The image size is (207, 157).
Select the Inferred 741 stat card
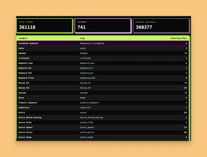point(103,26)
